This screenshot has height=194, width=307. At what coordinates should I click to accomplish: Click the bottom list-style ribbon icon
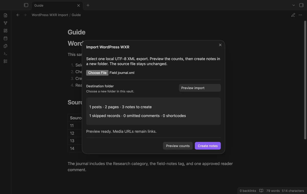(x=5, y=61)
